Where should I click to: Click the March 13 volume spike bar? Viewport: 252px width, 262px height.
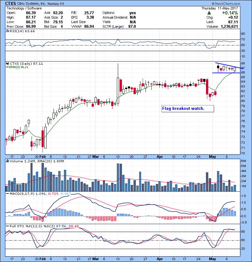pos(118,177)
